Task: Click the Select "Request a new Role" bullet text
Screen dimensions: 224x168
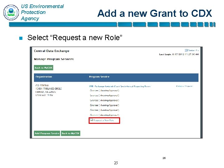Action: [x=75, y=38]
